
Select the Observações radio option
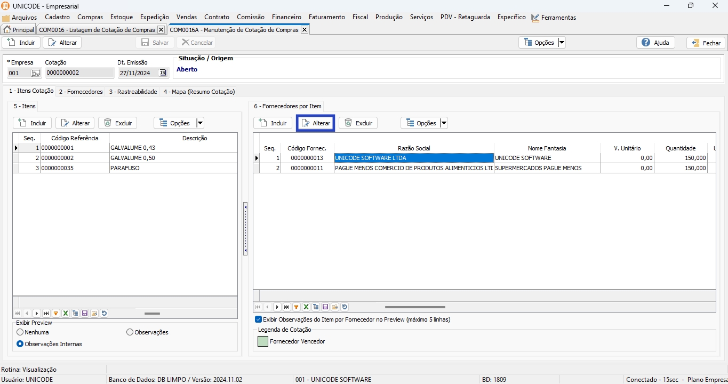tap(130, 332)
